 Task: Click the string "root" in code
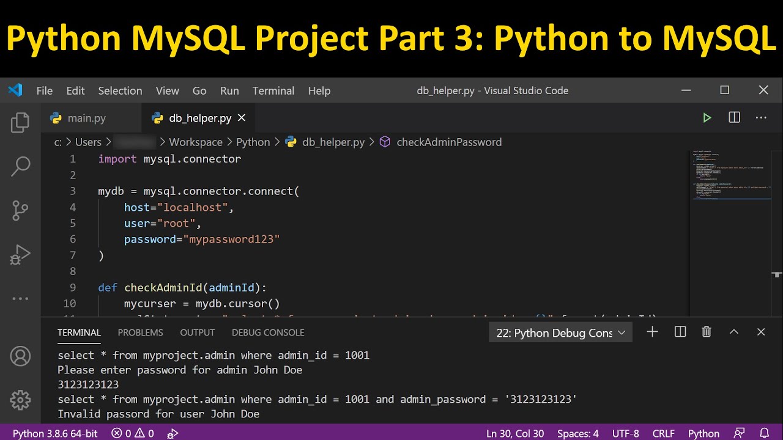click(176, 223)
